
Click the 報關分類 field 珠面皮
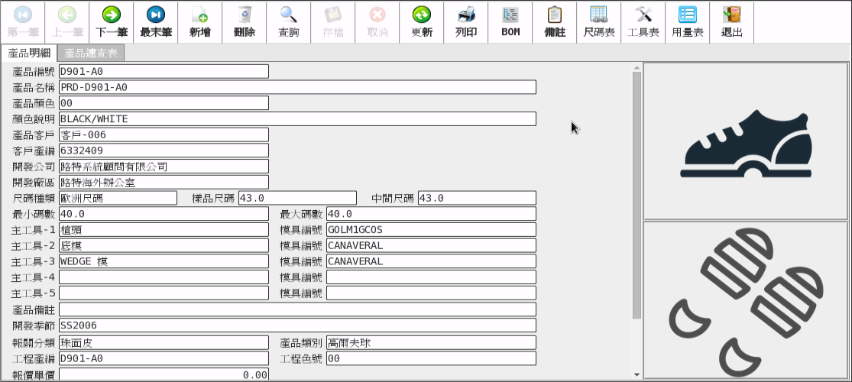pyautogui.click(x=164, y=342)
